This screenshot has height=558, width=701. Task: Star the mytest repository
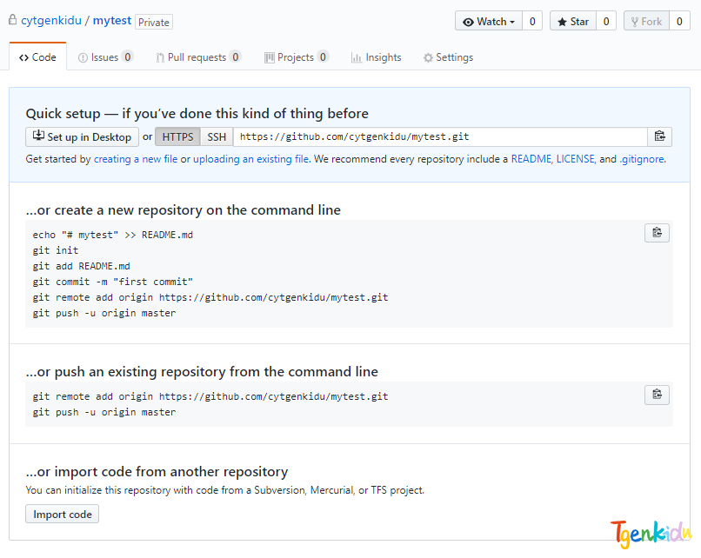tap(573, 22)
